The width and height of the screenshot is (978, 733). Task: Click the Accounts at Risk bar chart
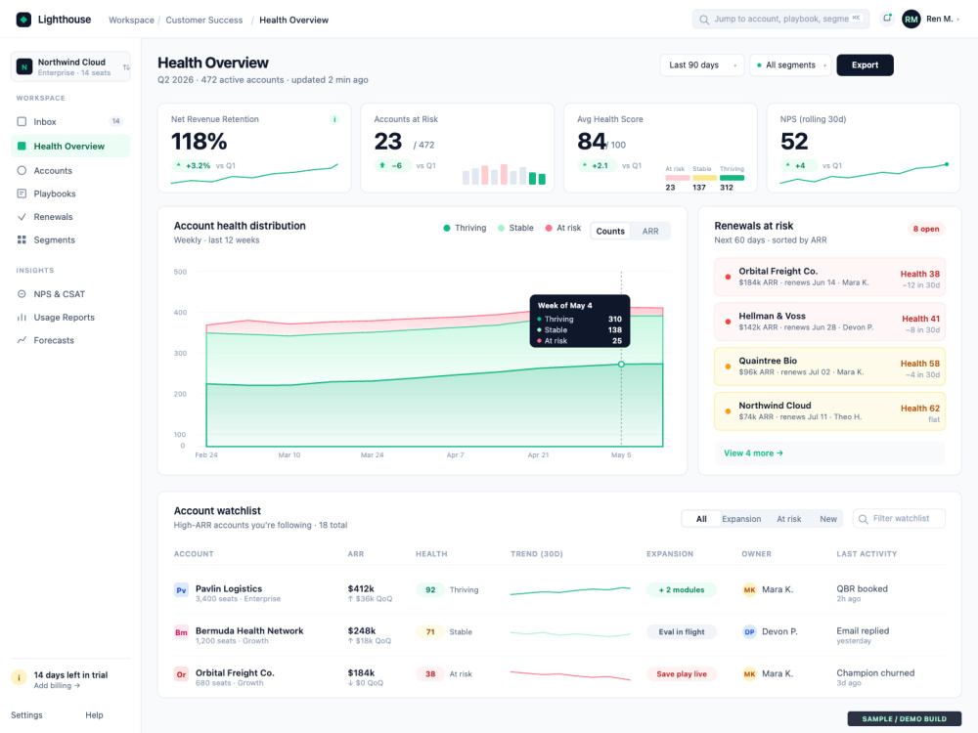504,175
